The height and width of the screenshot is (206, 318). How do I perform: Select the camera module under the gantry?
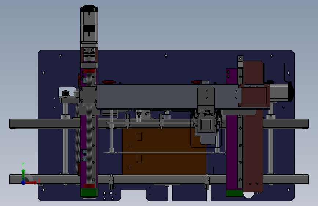tap(206, 125)
